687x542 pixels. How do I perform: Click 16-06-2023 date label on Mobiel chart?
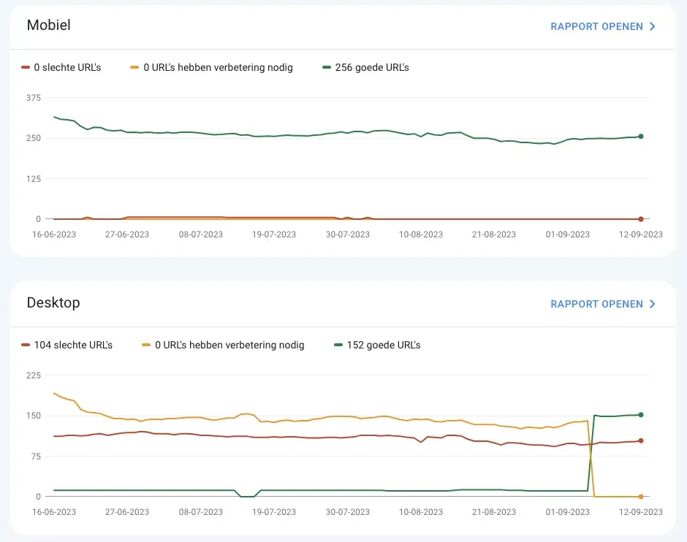click(x=54, y=234)
